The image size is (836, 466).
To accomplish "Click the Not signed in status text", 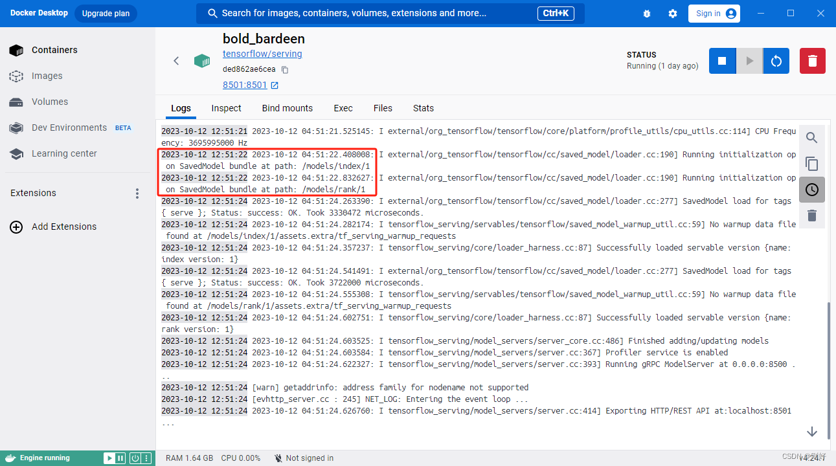I will (310, 458).
